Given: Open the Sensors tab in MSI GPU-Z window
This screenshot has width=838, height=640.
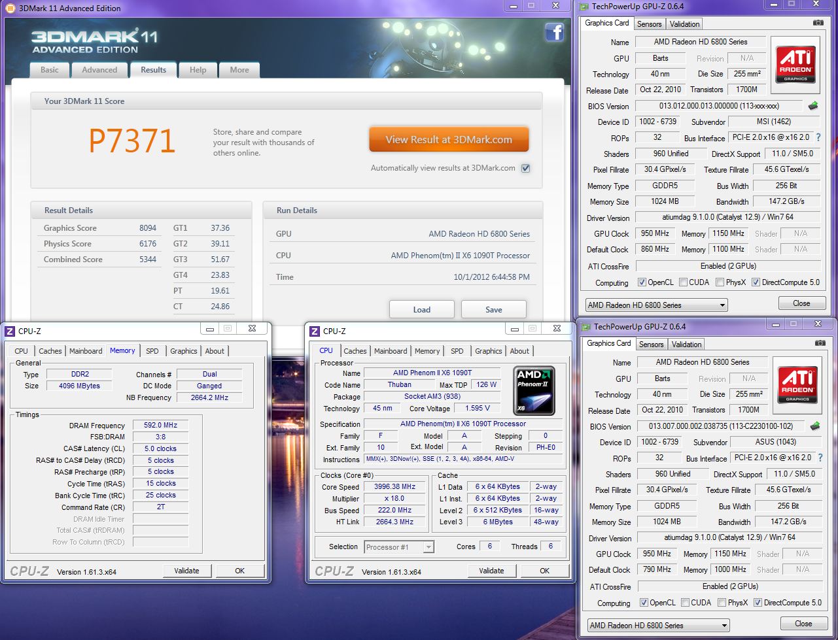Looking at the screenshot, I should tap(650, 24).
